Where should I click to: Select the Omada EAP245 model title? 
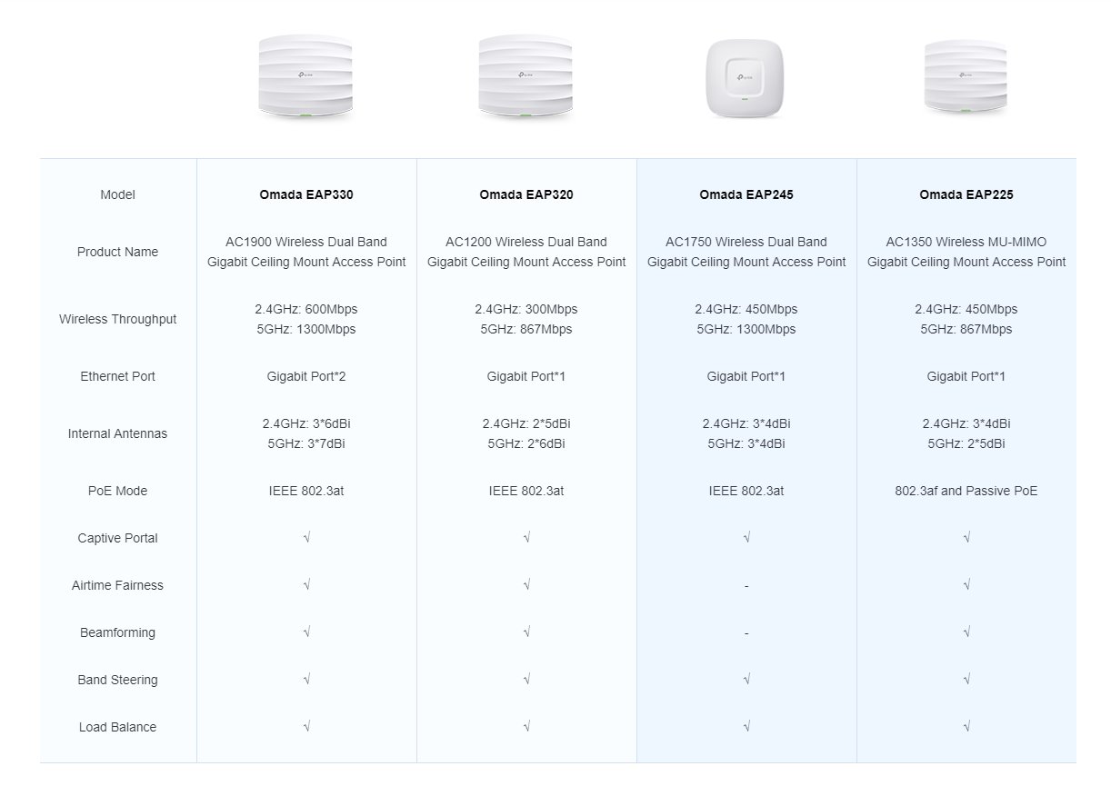(746, 194)
